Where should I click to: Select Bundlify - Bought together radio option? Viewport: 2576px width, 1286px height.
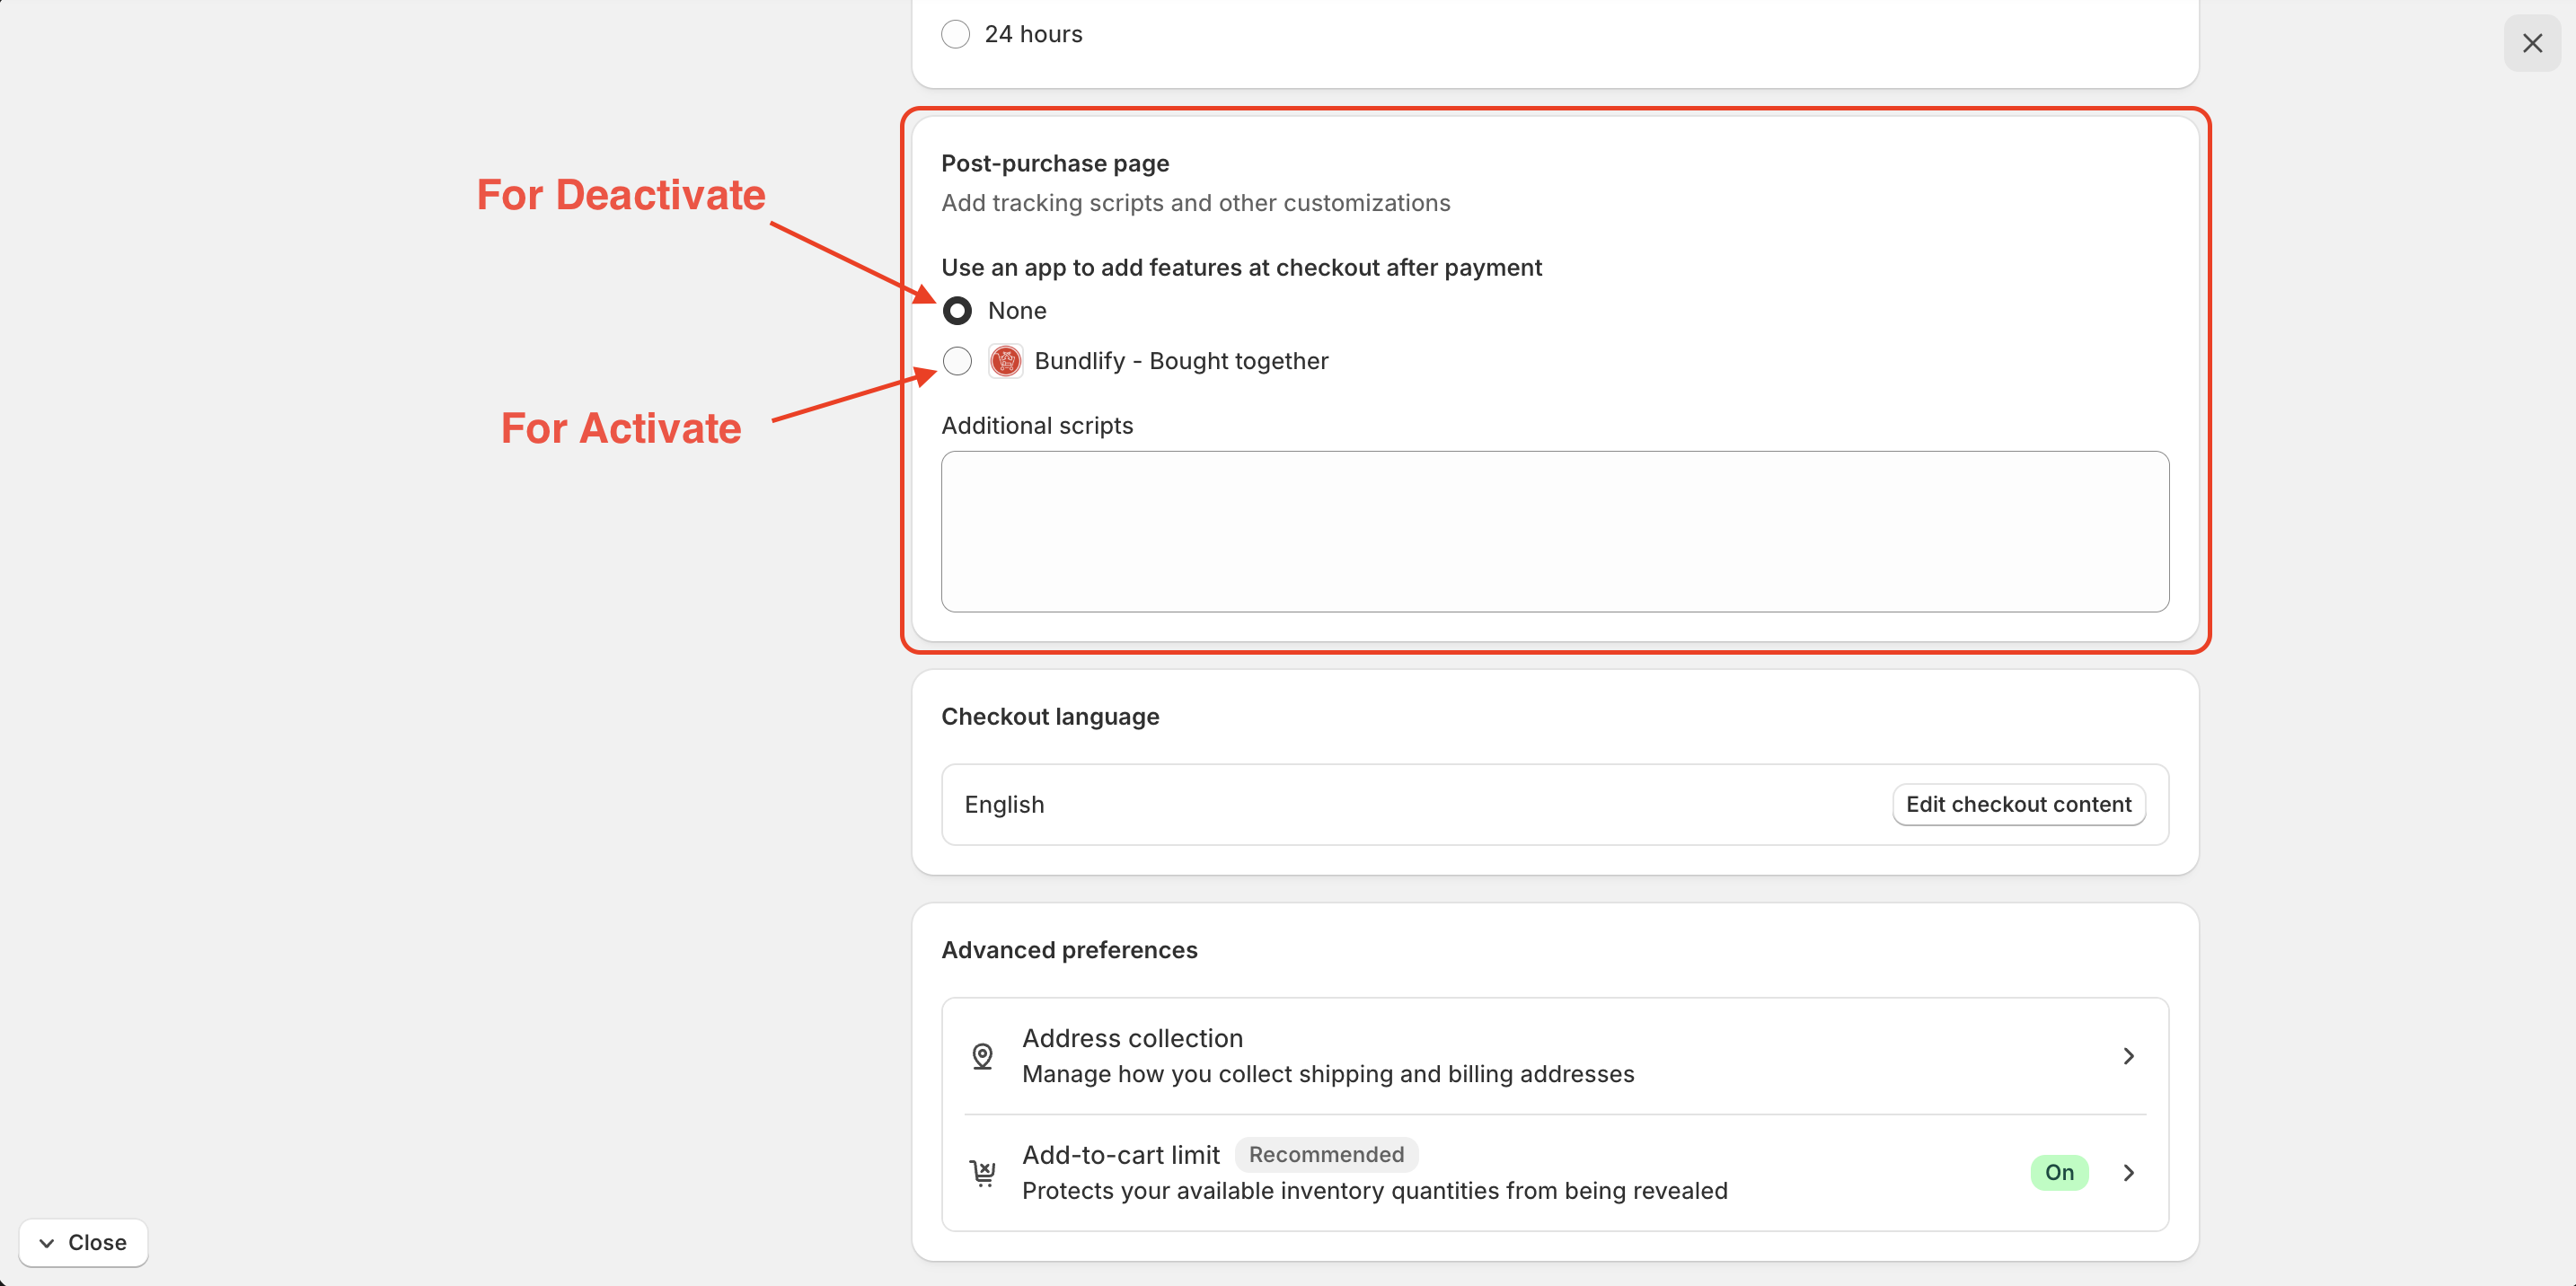click(x=957, y=361)
